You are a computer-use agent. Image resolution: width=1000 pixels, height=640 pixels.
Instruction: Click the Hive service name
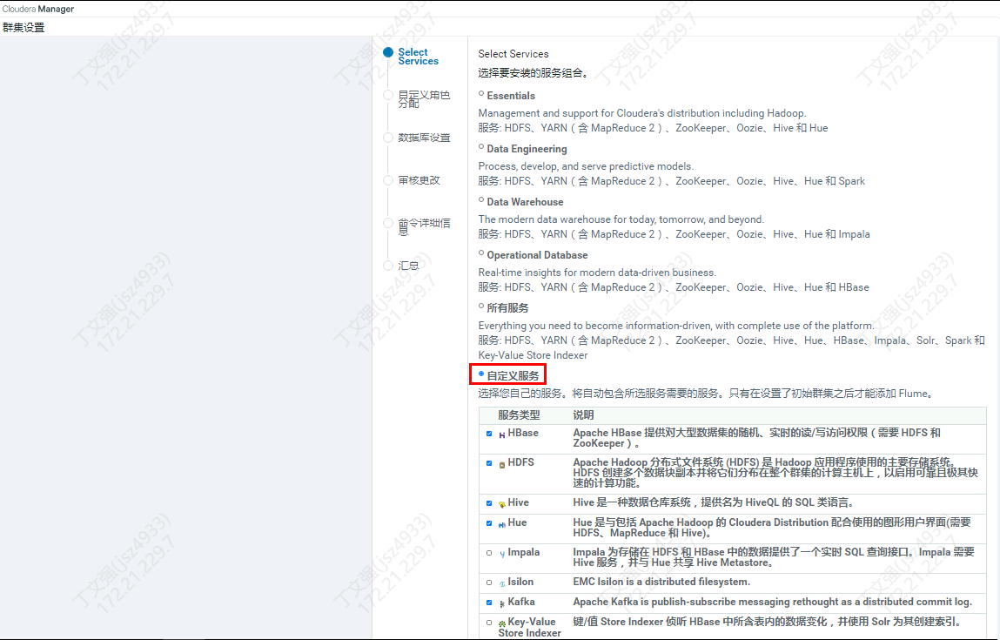[x=518, y=502]
